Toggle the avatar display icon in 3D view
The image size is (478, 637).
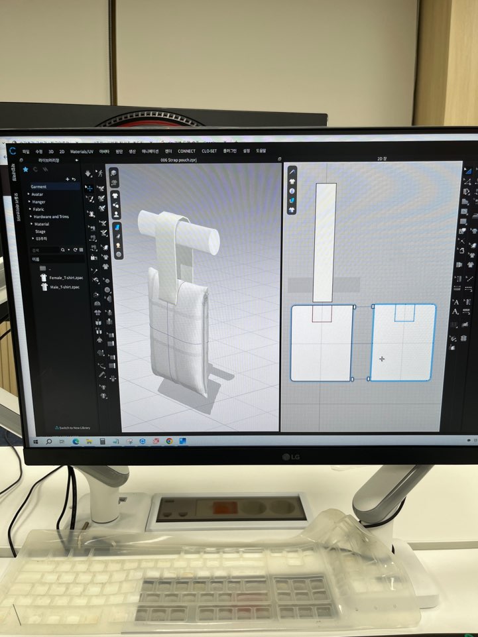click(116, 215)
